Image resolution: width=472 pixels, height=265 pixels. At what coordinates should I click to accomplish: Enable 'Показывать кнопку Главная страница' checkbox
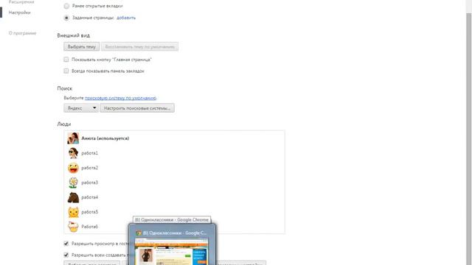pyautogui.click(x=66, y=60)
